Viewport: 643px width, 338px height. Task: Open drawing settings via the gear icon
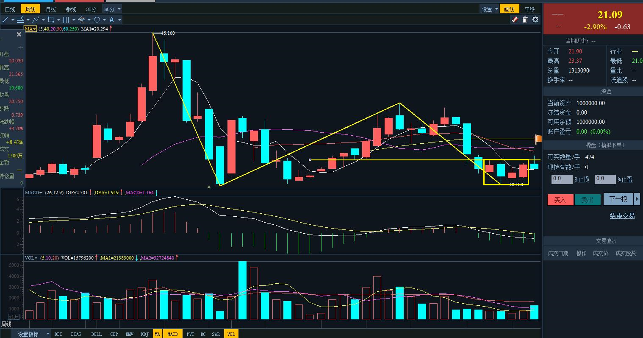click(x=535, y=20)
